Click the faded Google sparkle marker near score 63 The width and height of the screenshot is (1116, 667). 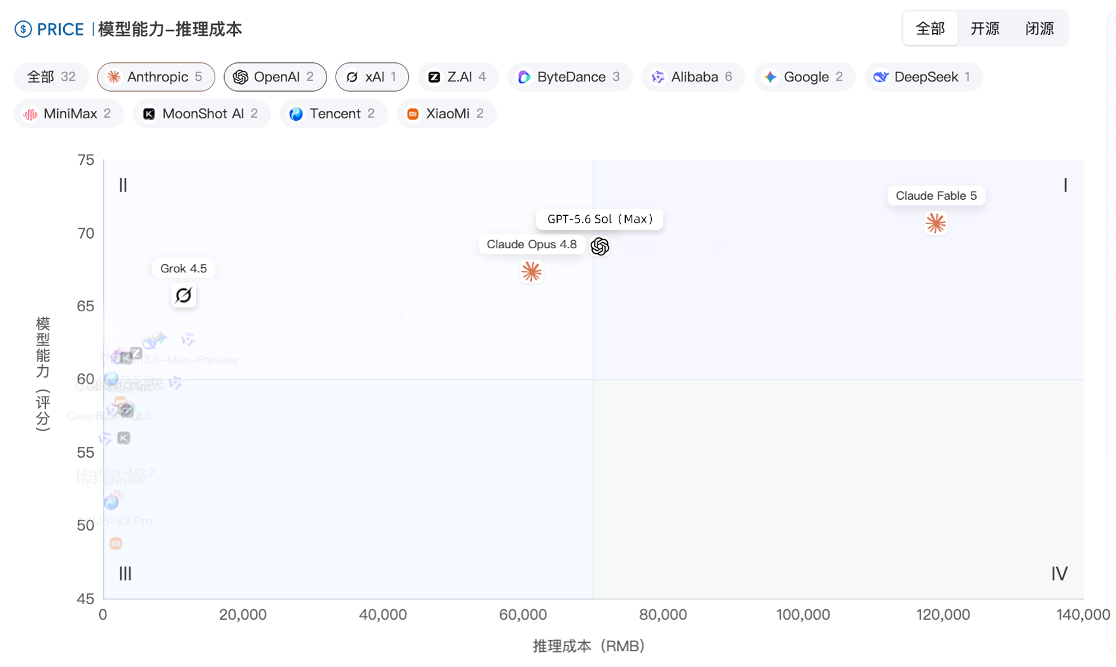tap(160, 337)
